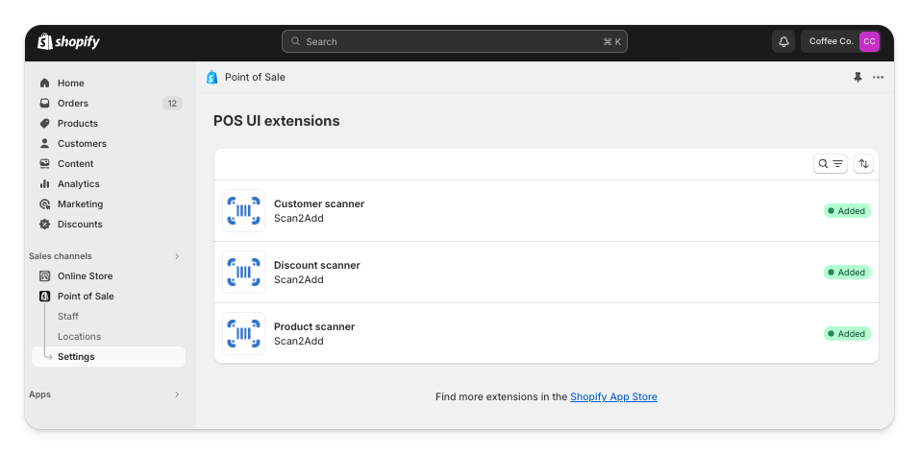The height and width of the screenshot is (454, 919).
Task: Go to Orders in the sidebar
Action: pos(73,104)
